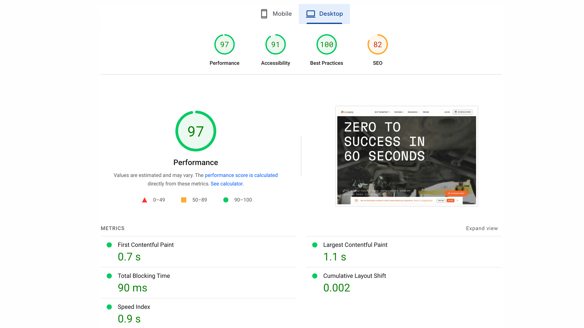Open the See calculator link
Image resolution: width=584 pixels, height=328 pixels.
pos(227,184)
